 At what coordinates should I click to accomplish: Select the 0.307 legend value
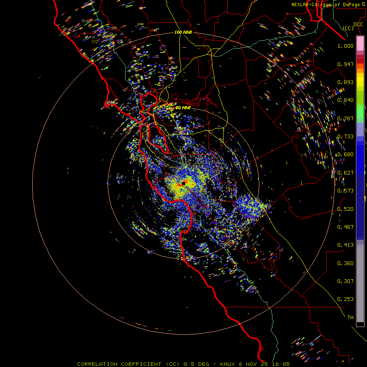pos(345,281)
